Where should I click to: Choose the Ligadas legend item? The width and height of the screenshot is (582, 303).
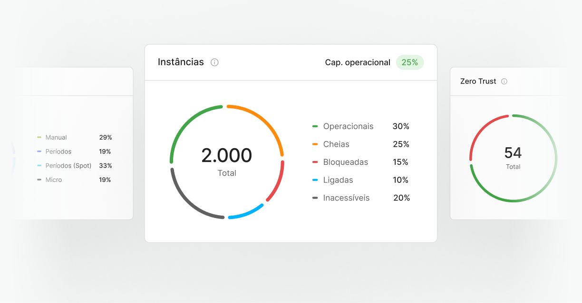pos(338,180)
